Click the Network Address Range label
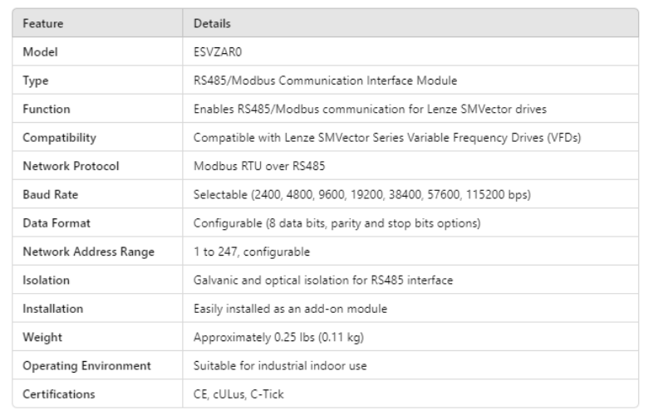This screenshot has height=415, width=649. point(89,251)
